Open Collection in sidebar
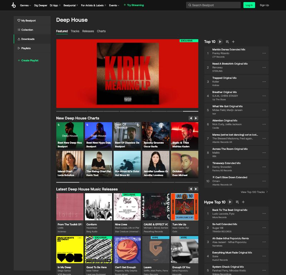286x275 pixels. click(x=32, y=30)
